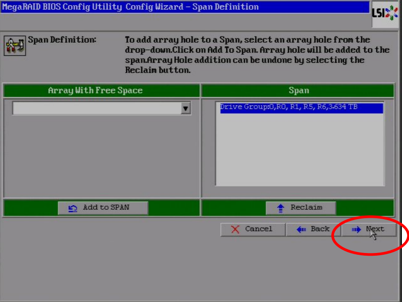Click the right-arrow icon on Next
Image resolution: width=409 pixels, height=302 pixels.
click(356, 230)
